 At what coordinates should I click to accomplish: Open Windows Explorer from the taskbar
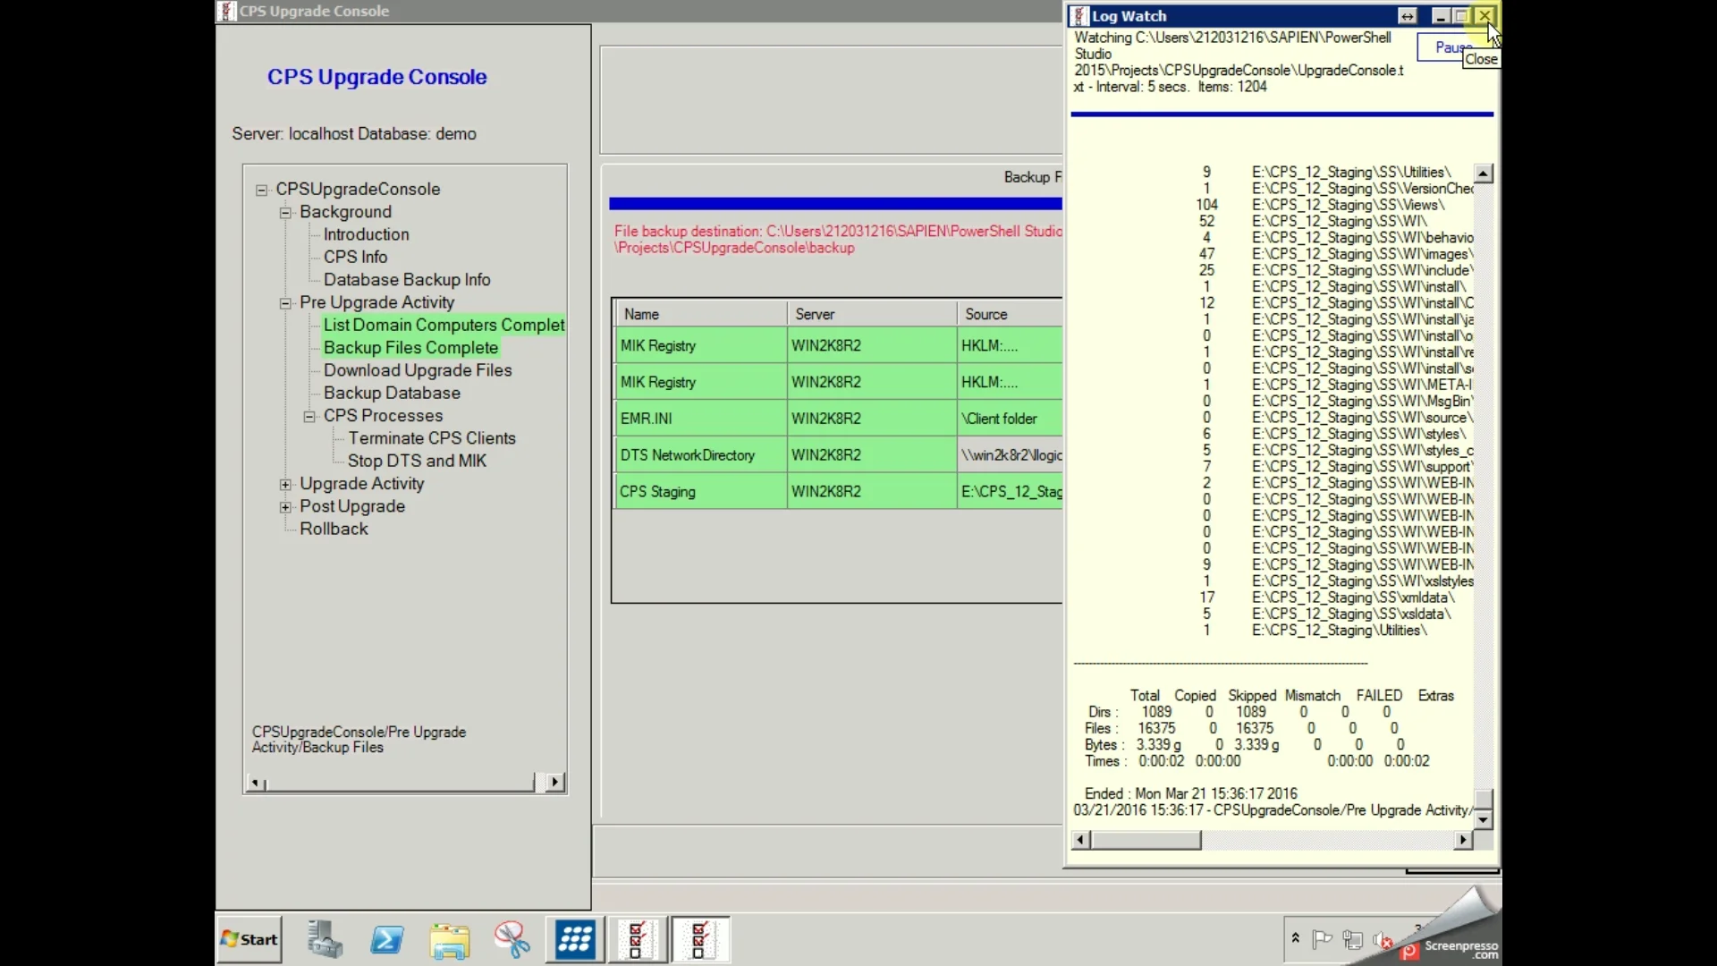click(450, 939)
